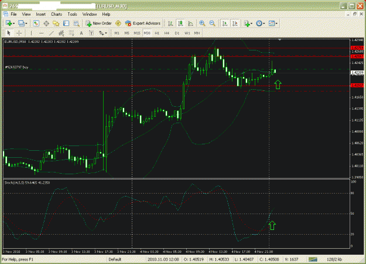
Task: Select the equidistant channel tool
Action: pos(61,33)
